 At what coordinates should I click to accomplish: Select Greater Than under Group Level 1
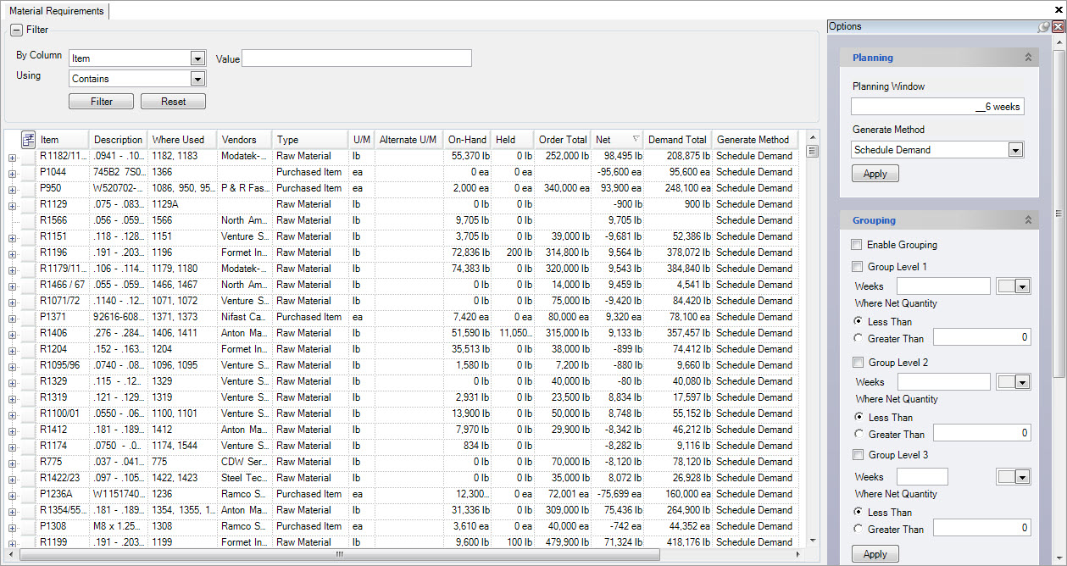(x=859, y=339)
